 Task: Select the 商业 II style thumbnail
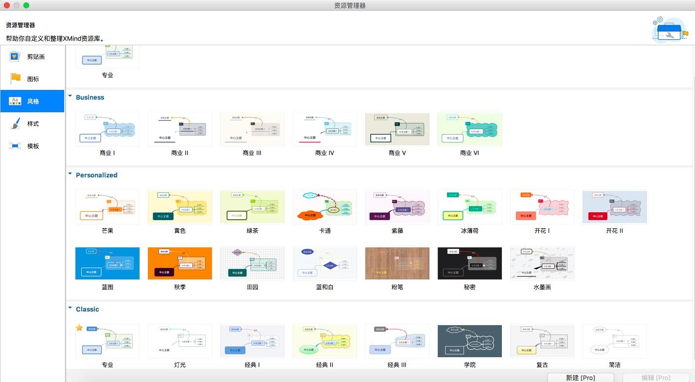[x=180, y=129]
